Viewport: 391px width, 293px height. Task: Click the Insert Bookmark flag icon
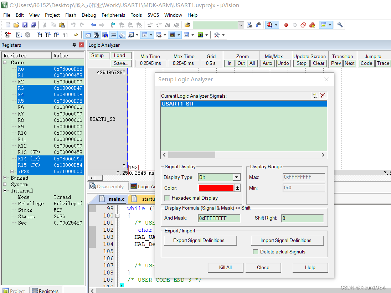(113, 25)
